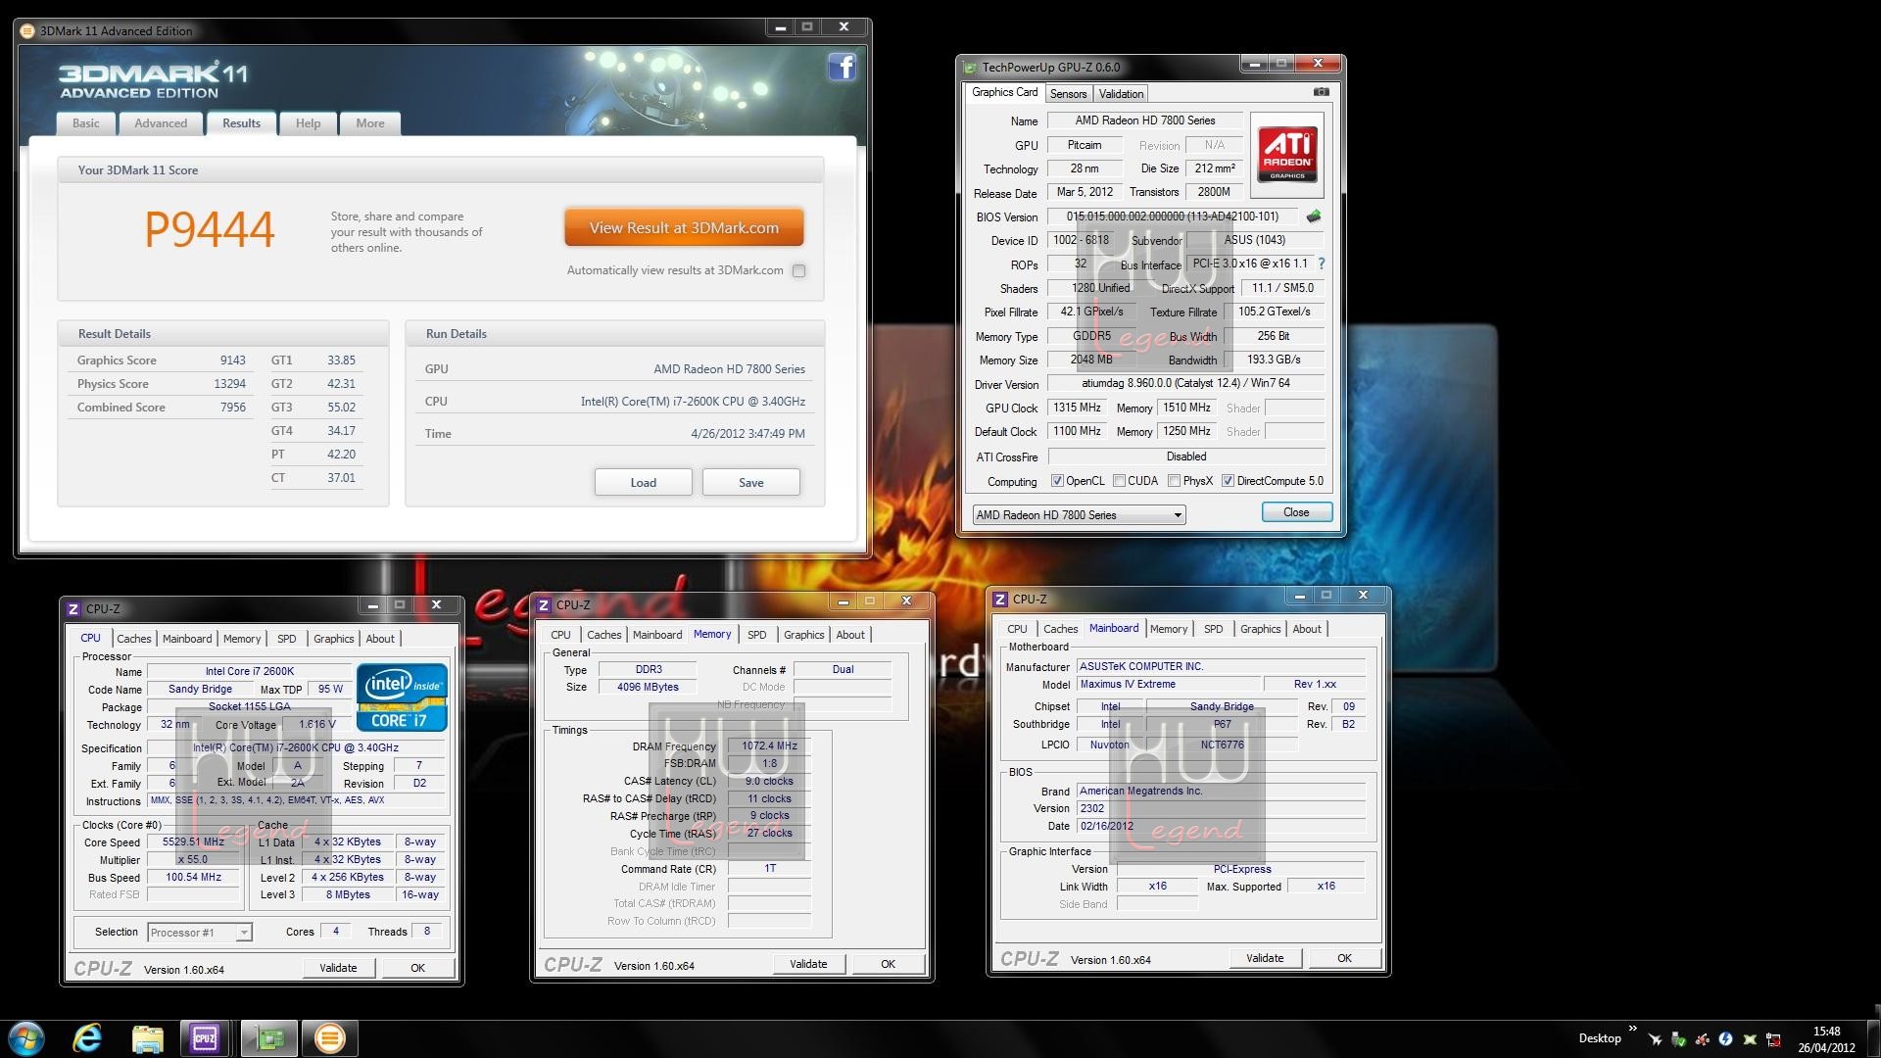The height and width of the screenshot is (1058, 1881).
Task: Launch Internet Explorer from the taskbar
Action: [x=87, y=1037]
